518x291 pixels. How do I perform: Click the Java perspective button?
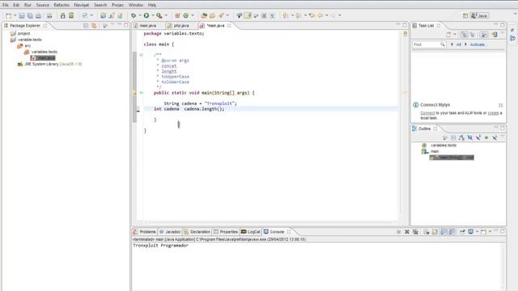point(480,15)
